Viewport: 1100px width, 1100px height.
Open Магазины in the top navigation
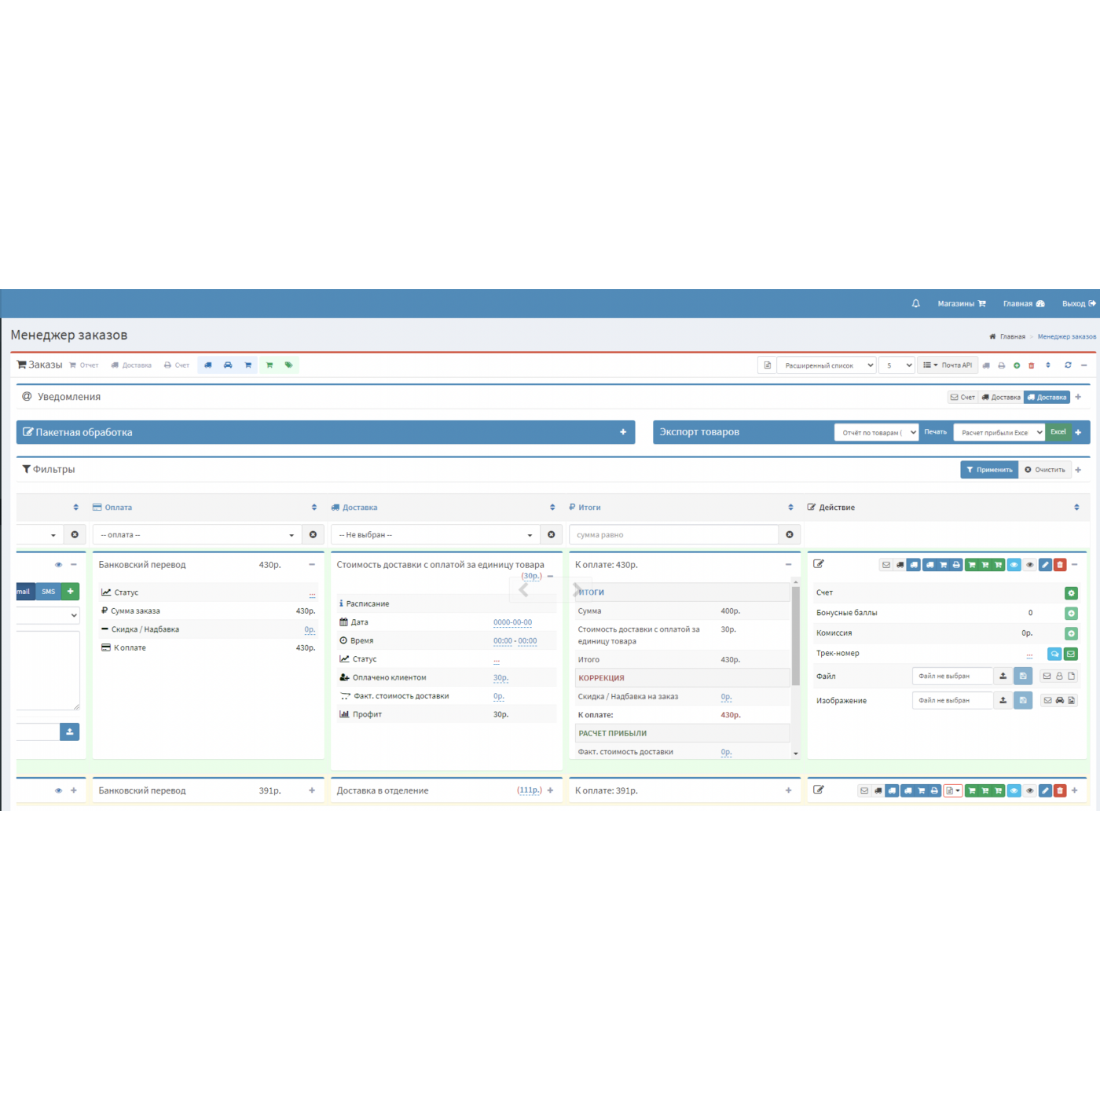pos(961,304)
